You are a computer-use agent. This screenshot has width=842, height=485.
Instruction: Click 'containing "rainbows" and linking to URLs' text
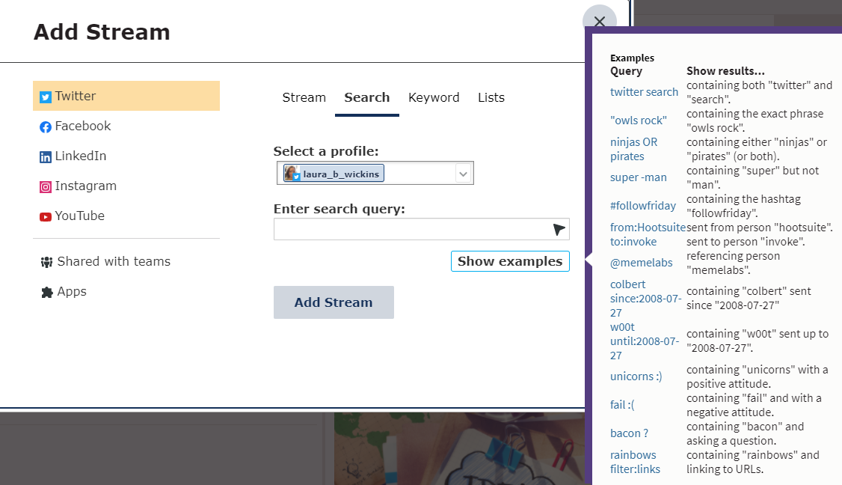coord(753,462)
